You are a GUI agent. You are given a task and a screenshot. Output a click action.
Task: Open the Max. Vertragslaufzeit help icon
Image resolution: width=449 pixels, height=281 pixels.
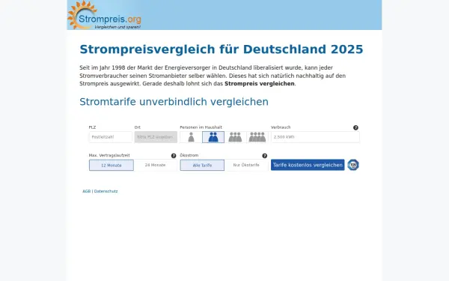coord(174,156)
